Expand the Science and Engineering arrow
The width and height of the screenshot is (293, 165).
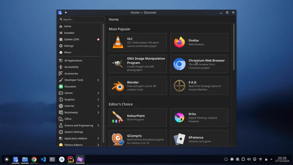tap(98, 125)
